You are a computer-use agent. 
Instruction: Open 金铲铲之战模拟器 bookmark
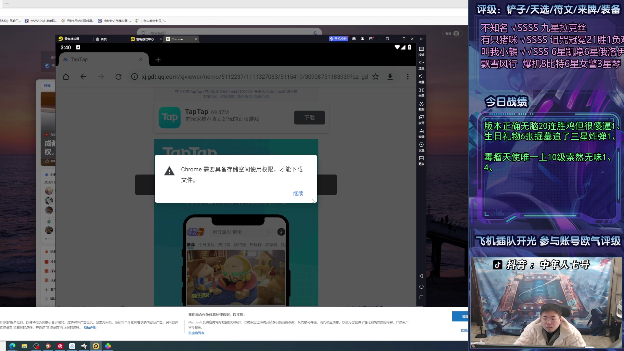[x=114, y=21]
